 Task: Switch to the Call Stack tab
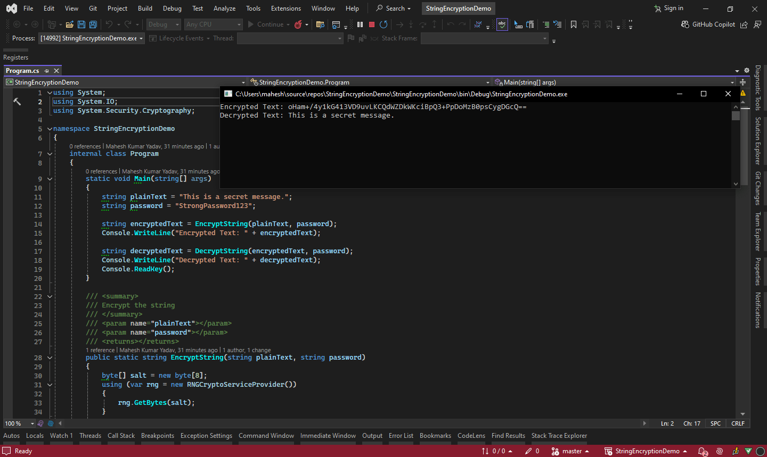pos(121,436)
